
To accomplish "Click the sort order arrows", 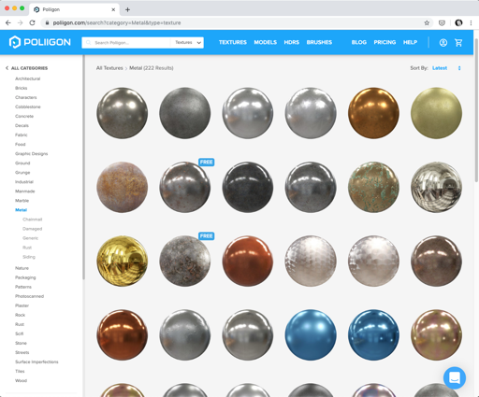I will tap(459, 68).
